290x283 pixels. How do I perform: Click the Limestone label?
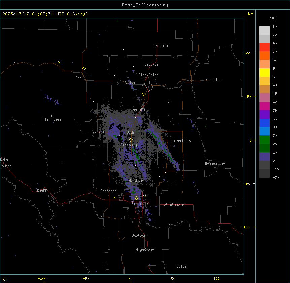[51, 120]
